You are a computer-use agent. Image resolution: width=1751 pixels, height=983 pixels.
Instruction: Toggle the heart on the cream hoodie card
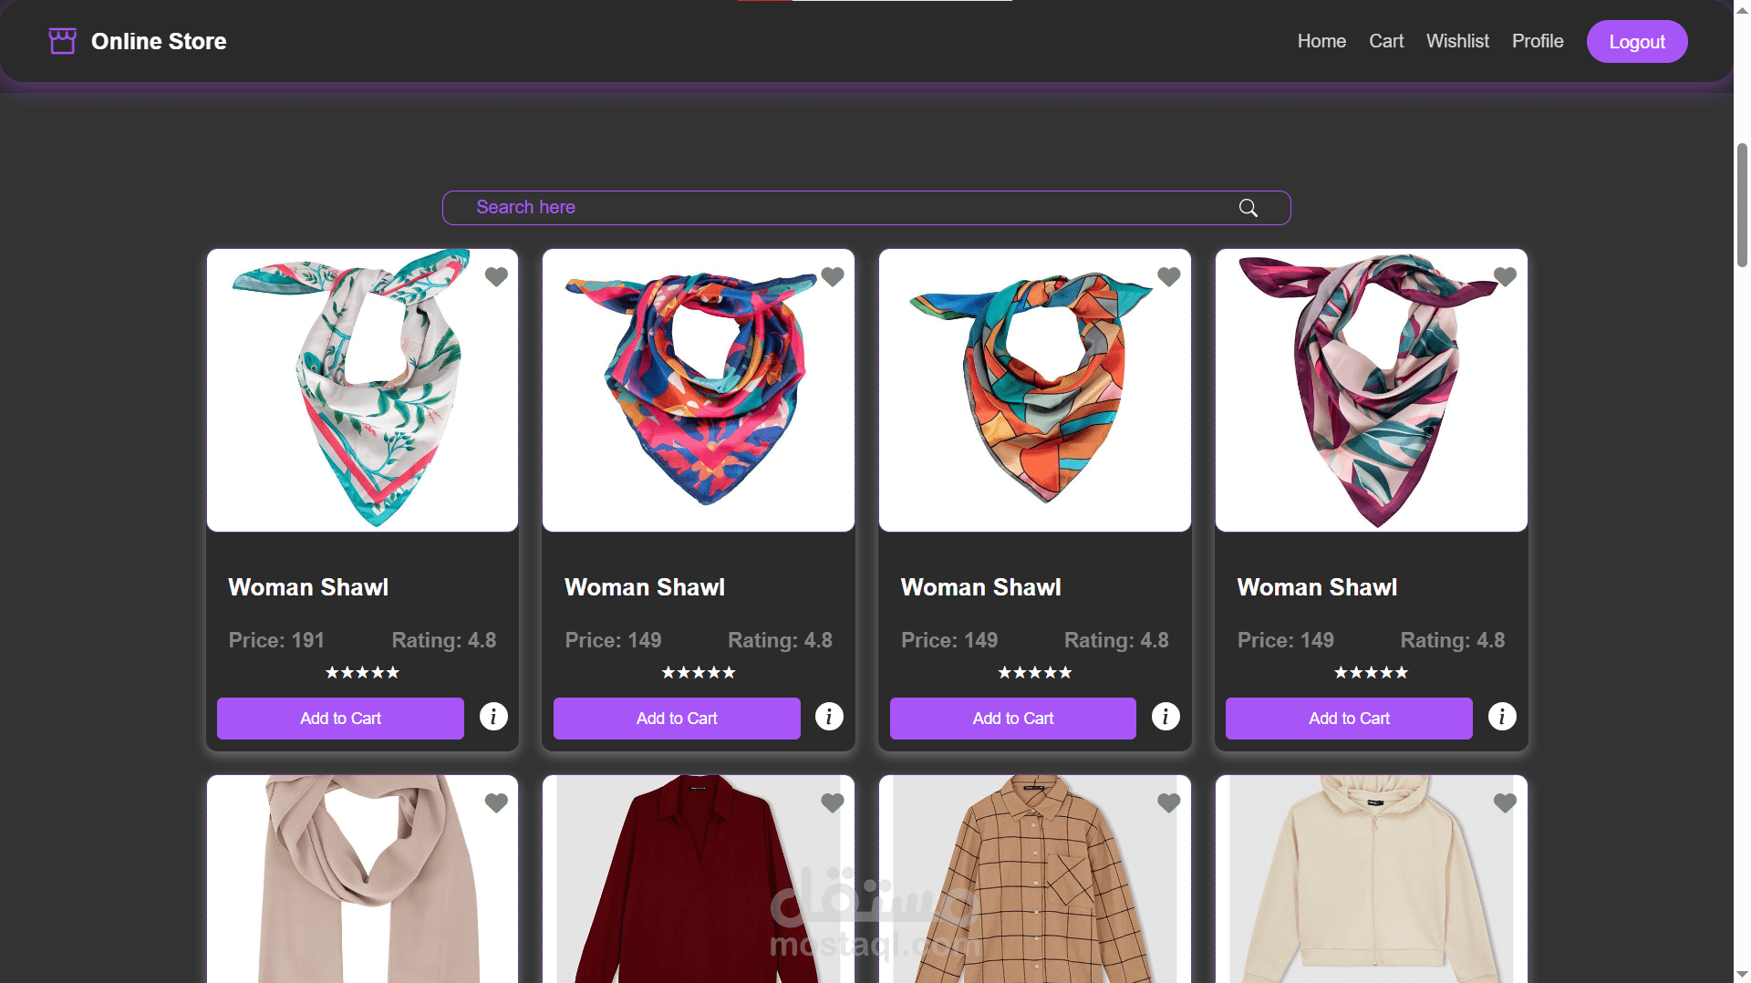tap(1505, 802)
